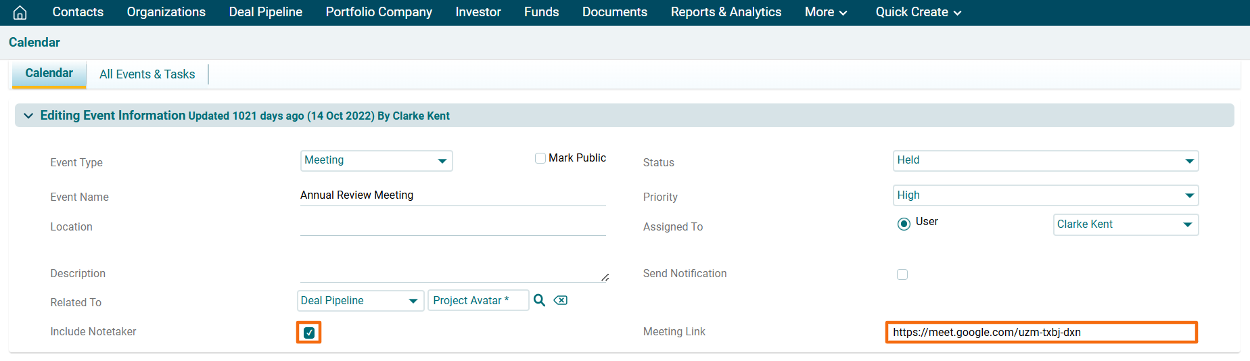Tick the Send Notification checkbox
The height and width of the screenshot is (361, 1250).
click(x=902, y=274)
